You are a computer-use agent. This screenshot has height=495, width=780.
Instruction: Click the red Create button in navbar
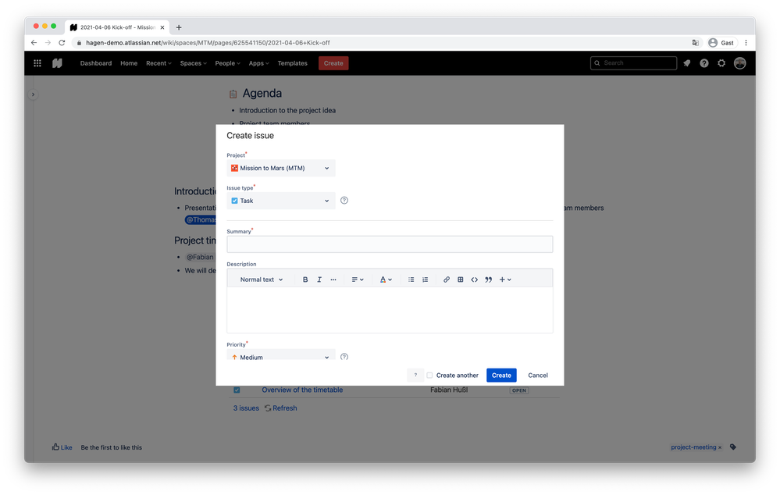[x=333, y=63]
